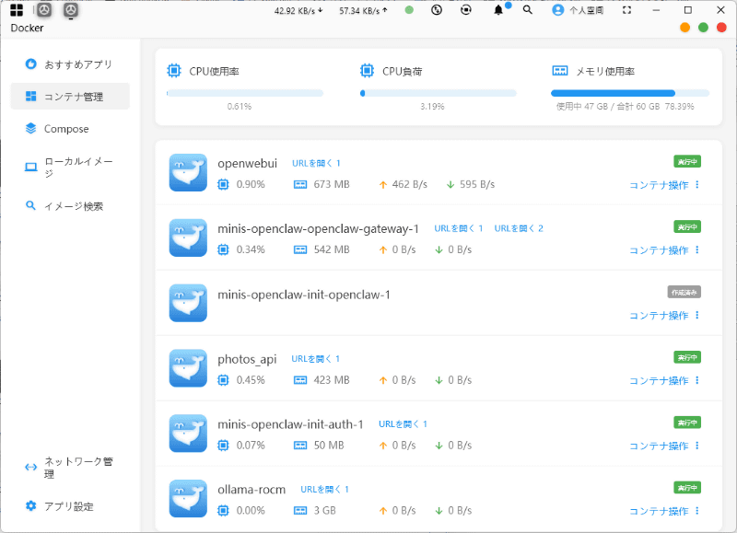The image size is (737, 533).
Task: Click the ollama-rocm 実行中 status badge
Action: tap(687, 488)
